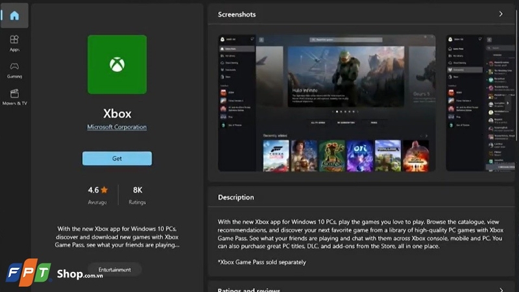Click the short Xbox app summary text
Image resolution: width=519 pixels, height=292 pixels.
pos(117,237)
